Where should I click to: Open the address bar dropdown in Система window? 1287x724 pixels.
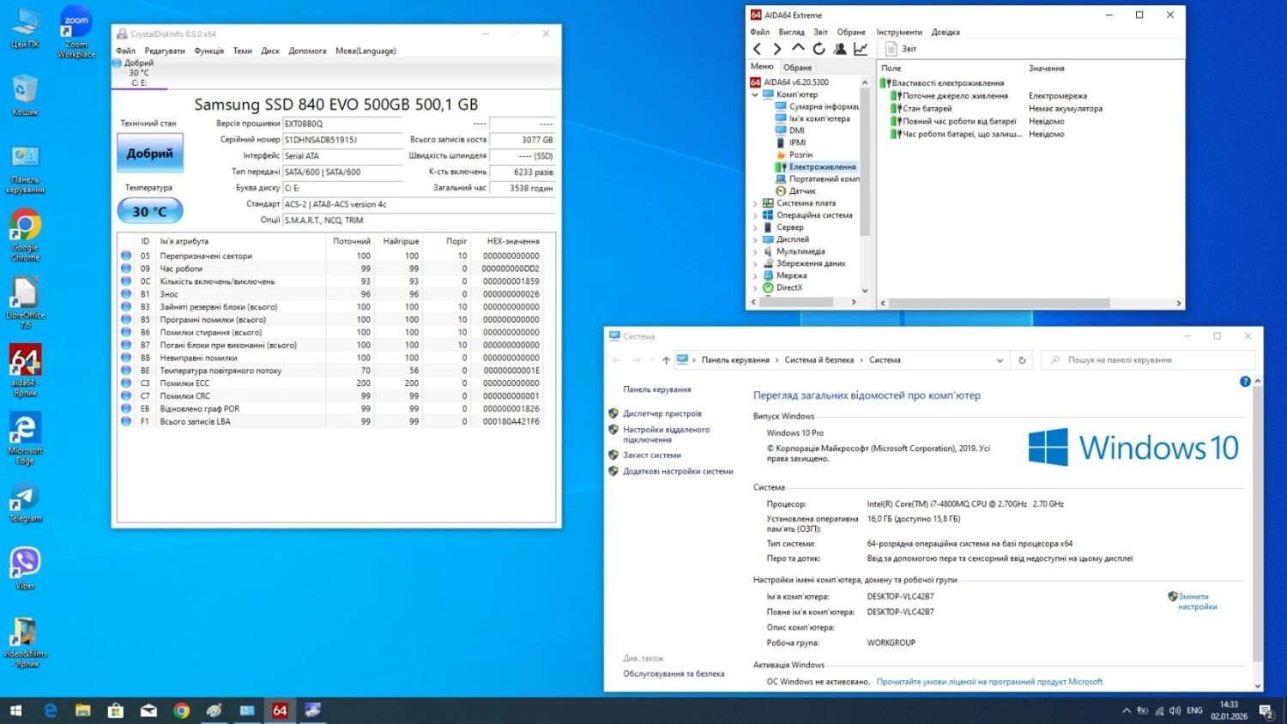click(1000, 360)
